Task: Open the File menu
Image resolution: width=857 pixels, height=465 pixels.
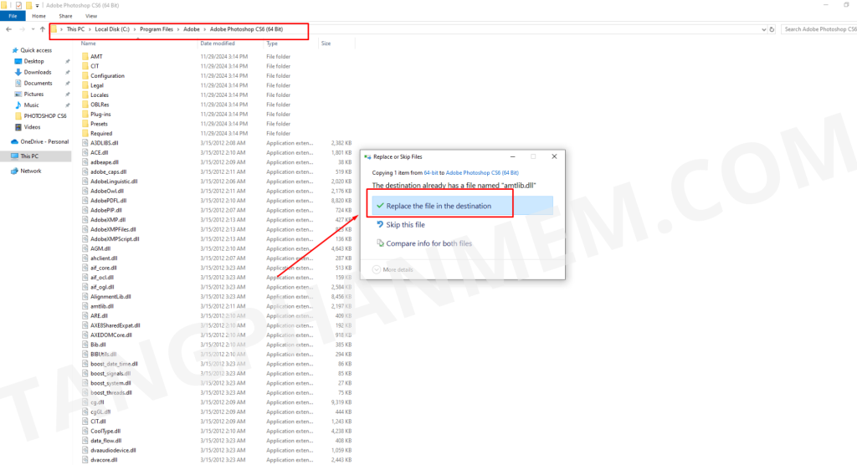Action: [x=12, y=16]
